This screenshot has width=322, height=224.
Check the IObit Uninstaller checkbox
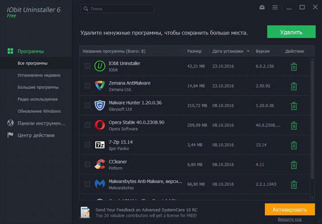coord(87,66)
